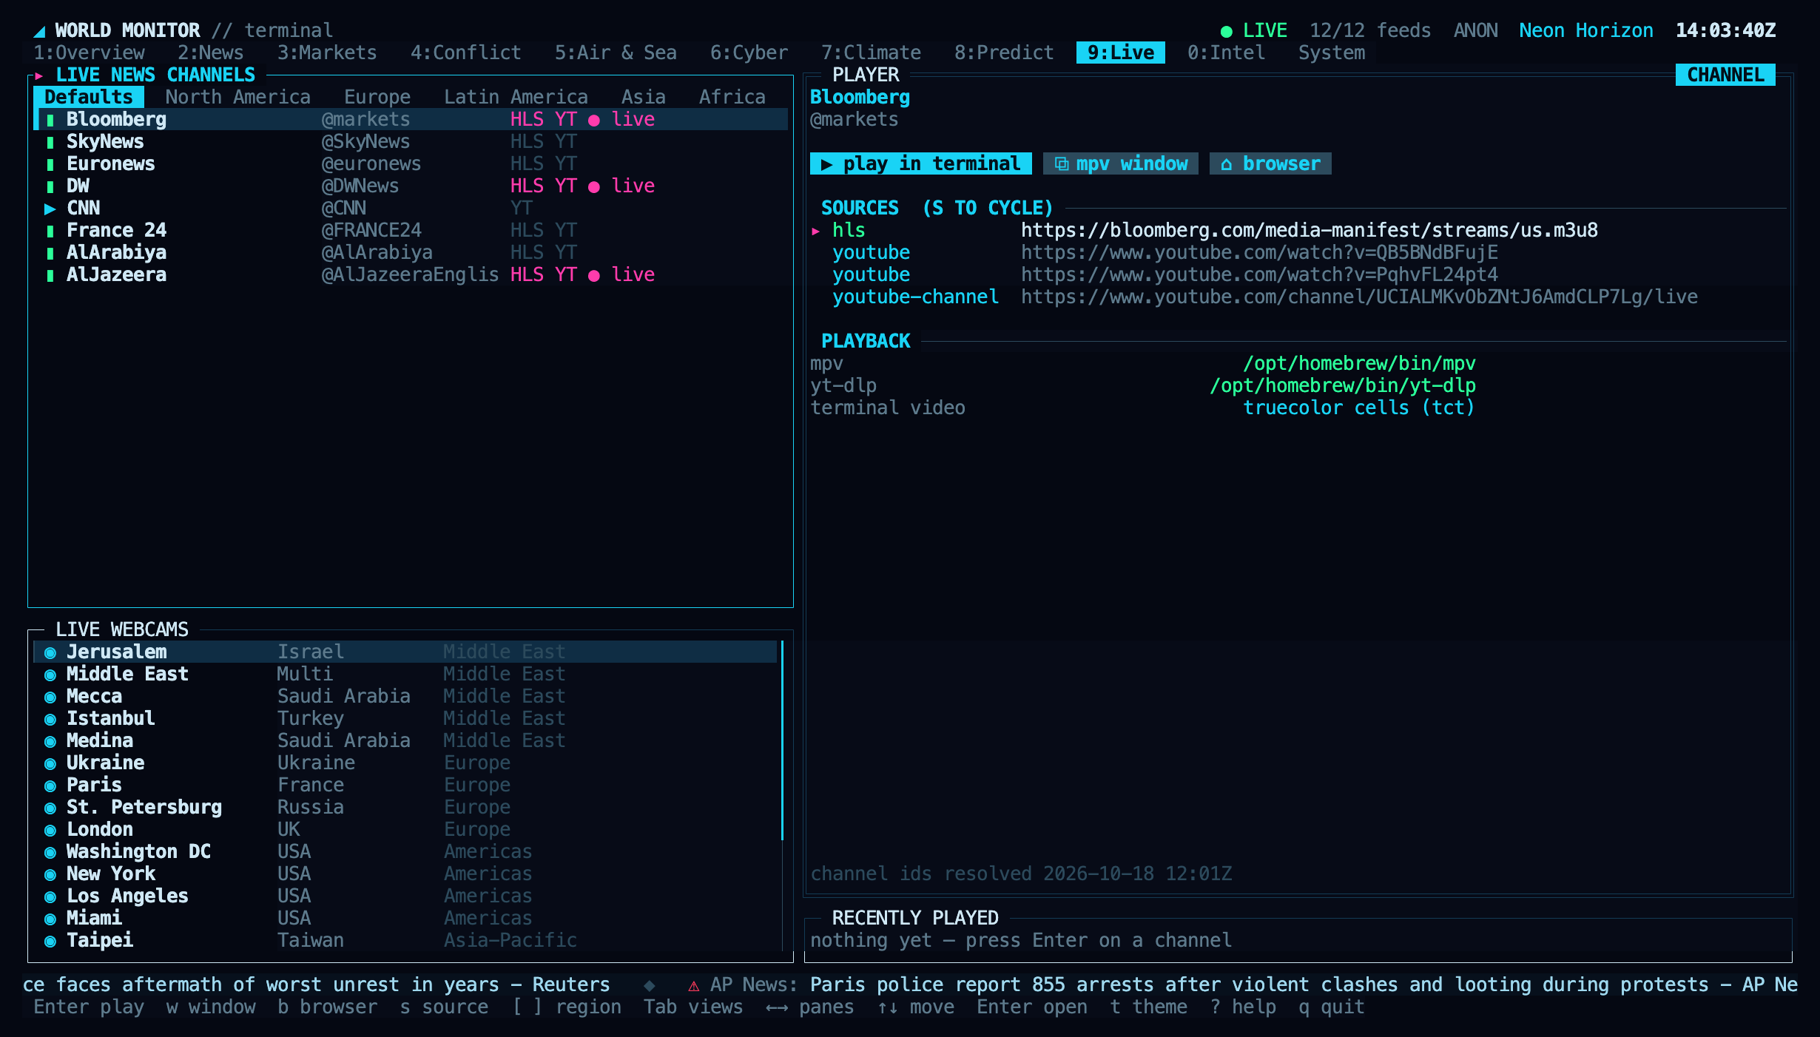The height and width of the screenshot is (1037, 1820).
Task: Click the webcam dot icon beside Ukraine
Action: (x=50, y=763)
